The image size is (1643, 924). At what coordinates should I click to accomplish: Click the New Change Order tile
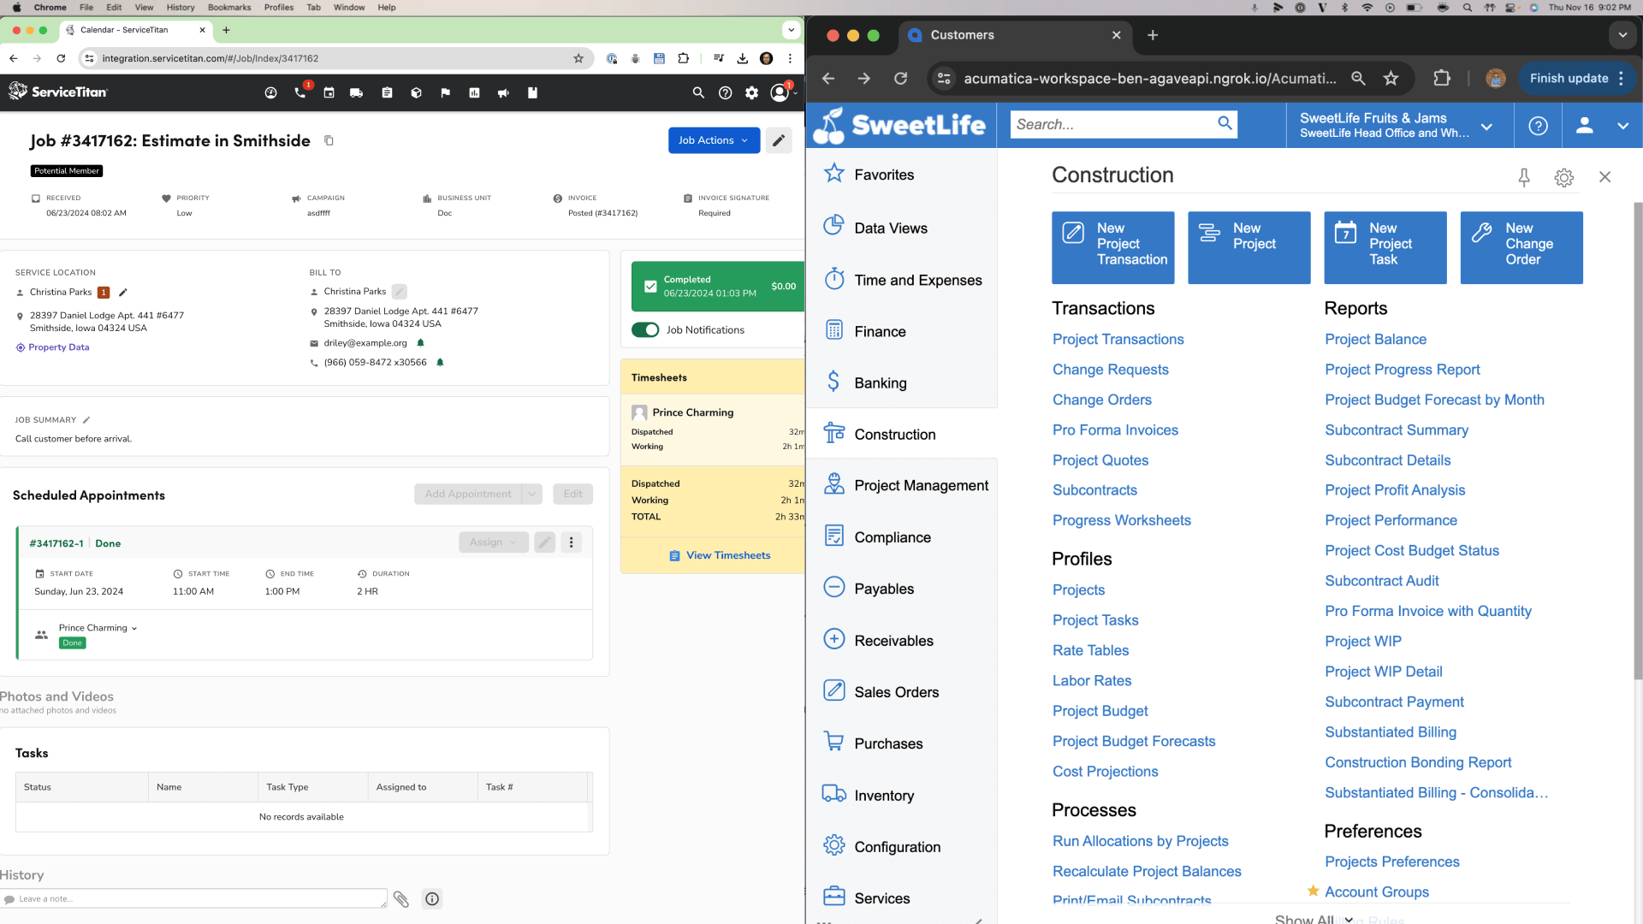1521,247
